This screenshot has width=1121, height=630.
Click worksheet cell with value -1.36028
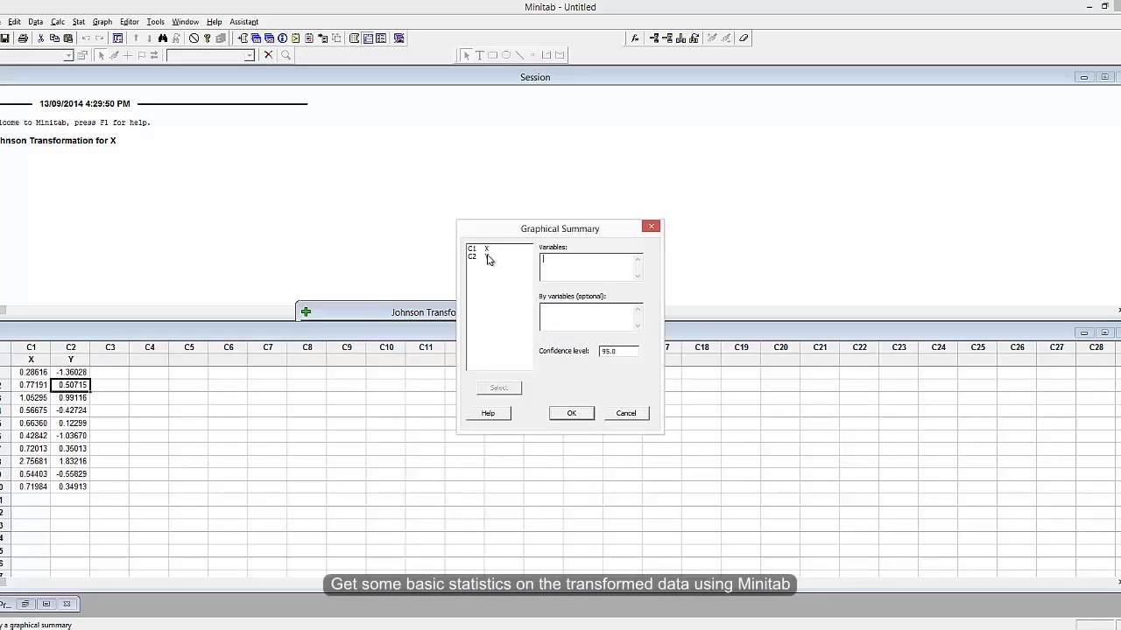[x=71, y=373]
